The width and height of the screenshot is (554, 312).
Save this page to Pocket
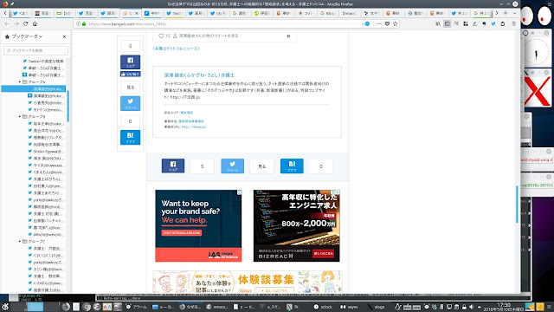387,23
